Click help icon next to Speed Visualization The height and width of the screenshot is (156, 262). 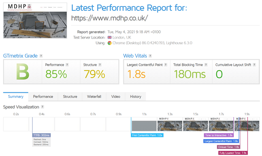point(43,107)
